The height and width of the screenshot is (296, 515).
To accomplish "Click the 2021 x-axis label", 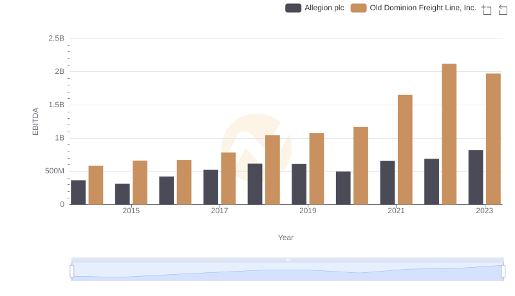I will point(396,211).
